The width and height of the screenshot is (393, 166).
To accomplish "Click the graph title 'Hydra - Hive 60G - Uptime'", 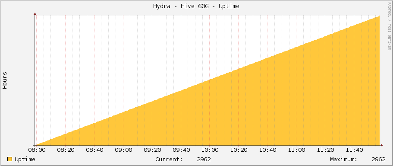I will pos(196,6).
